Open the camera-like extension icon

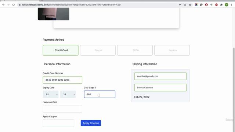click(196, 5)
